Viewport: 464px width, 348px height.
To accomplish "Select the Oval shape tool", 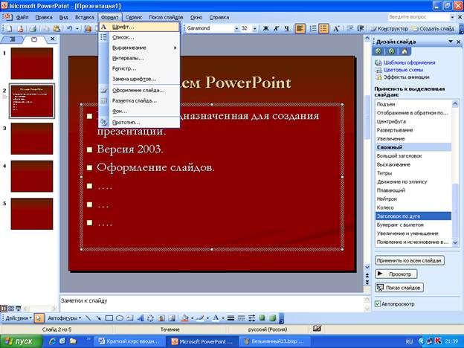I will pos(120,318).
